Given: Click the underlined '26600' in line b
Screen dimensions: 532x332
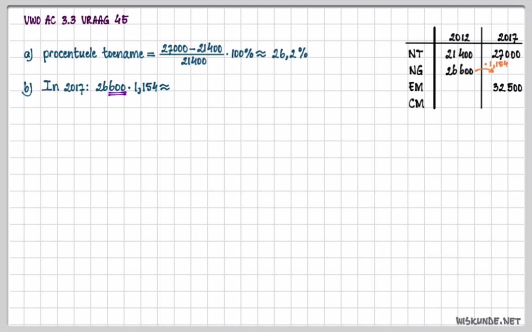Looking at the screenshot, I should [110, 87].
